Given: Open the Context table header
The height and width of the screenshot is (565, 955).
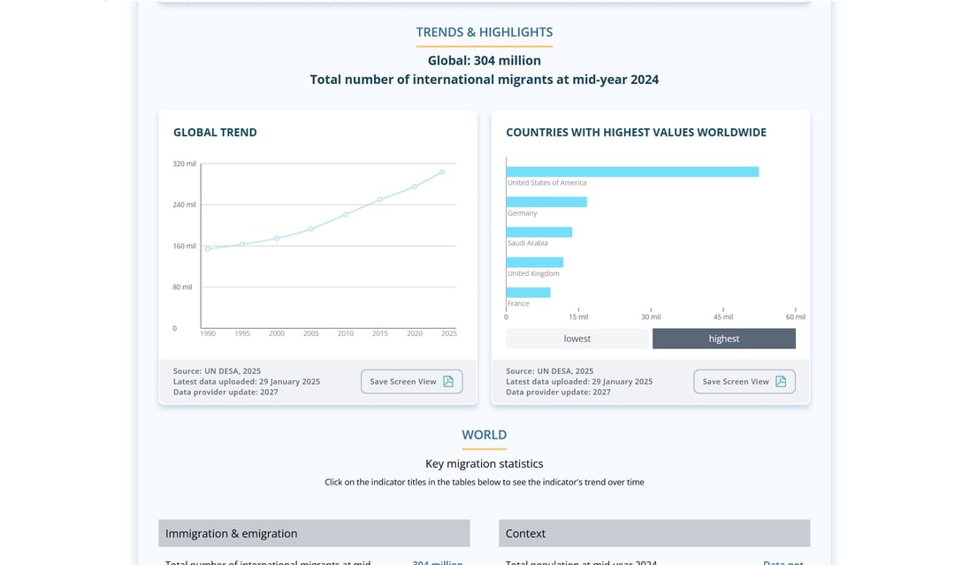Looking at the screenshot, I should click(654, 533).
